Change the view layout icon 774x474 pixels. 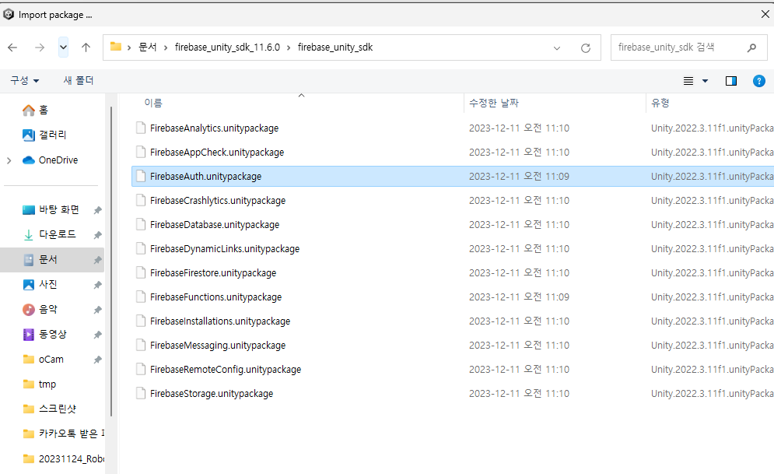(688, 81)
